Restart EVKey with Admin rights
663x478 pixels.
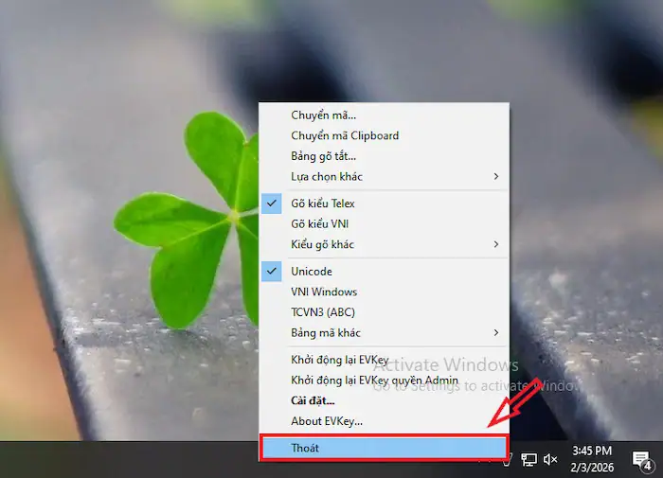pos(374,381)
